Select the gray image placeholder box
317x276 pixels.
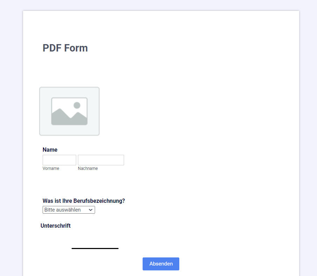click(x=69, y=111)
